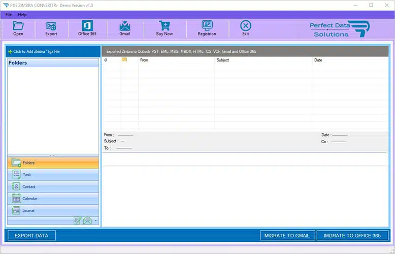Image resolution: width=395 pixels, height=254 pixels.
Task: Switch to the Task pane tab
Action: pos(53,175)
